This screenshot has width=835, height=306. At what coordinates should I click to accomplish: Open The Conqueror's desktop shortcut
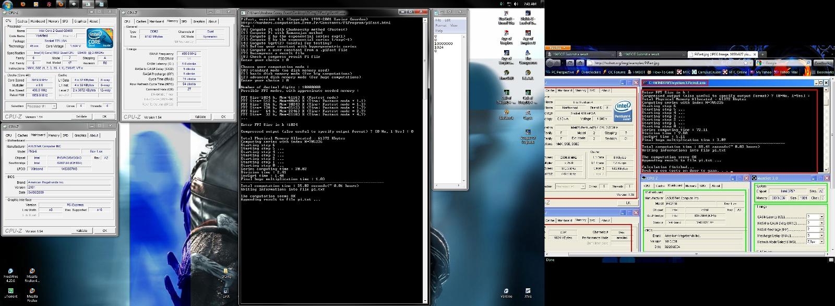528,58
